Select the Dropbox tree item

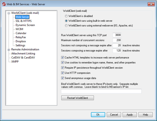21,41
